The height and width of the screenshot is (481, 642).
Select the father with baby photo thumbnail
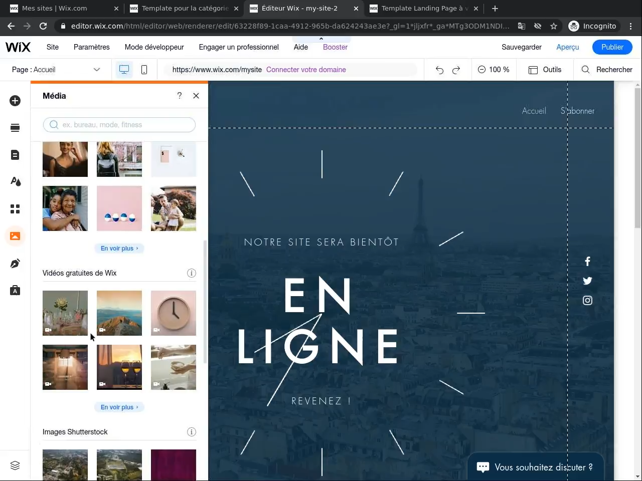174,208
